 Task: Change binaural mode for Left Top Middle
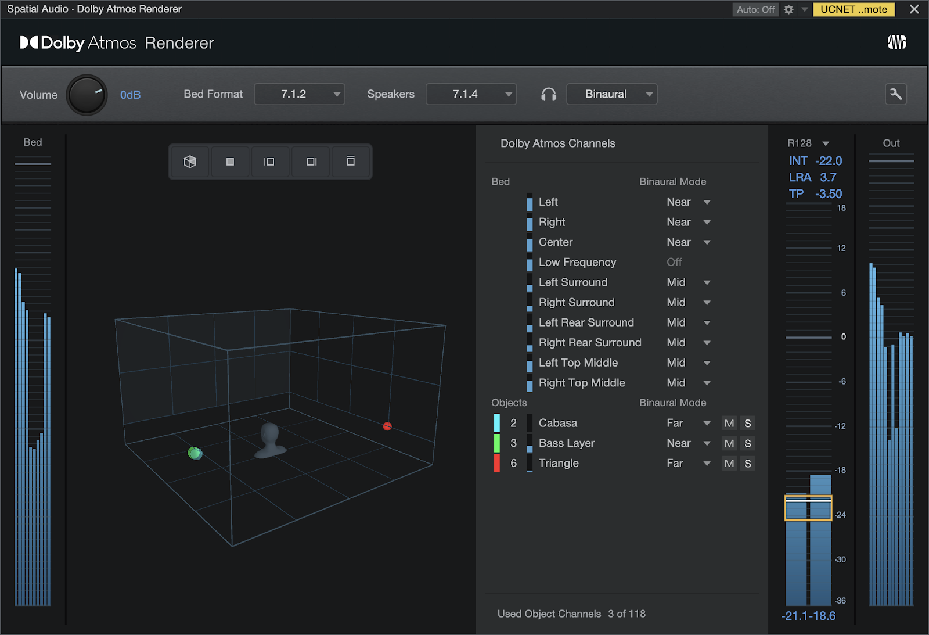click(x=689, y=363)
